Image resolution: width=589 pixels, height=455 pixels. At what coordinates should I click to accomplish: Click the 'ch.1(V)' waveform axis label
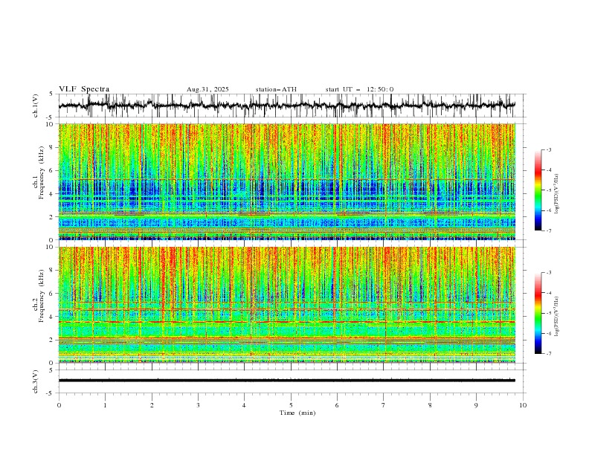point(36,106)
